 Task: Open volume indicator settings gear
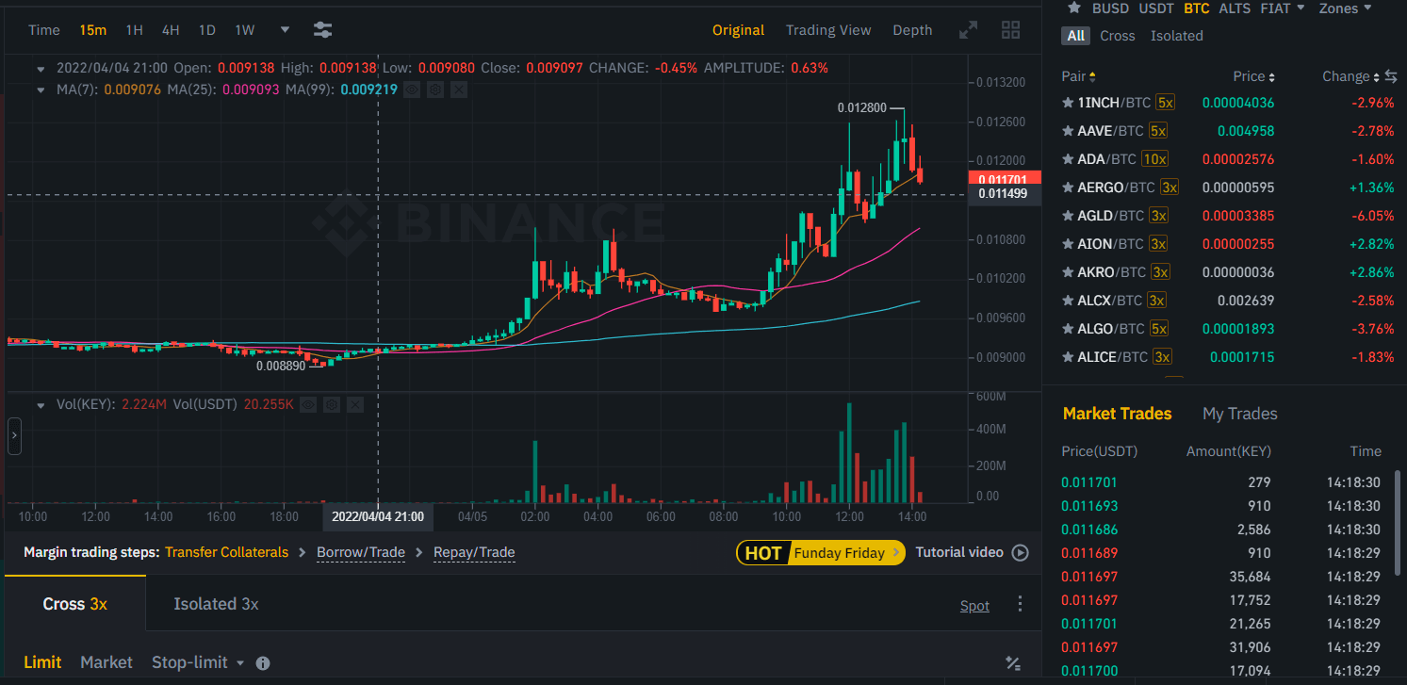point(331,404)
